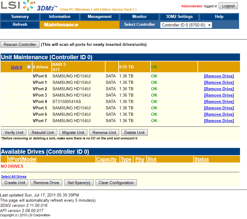Sort available drives by VPort column
247x219 pixels.
15,159
